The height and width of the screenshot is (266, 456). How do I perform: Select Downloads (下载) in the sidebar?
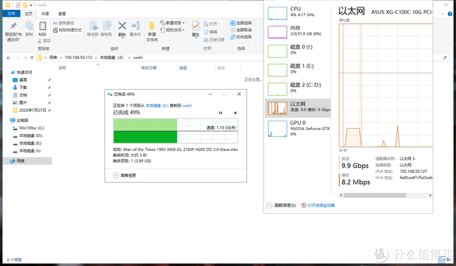pyautogui.click(x=23, y=87)
